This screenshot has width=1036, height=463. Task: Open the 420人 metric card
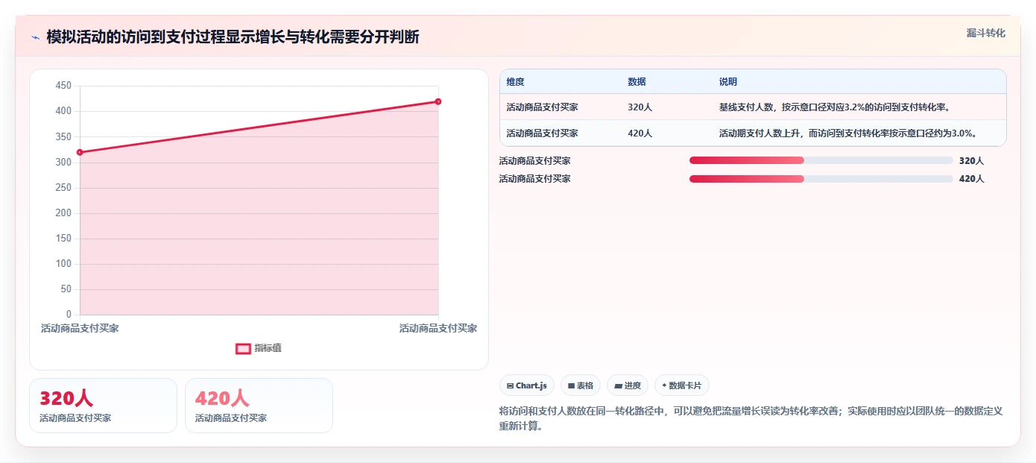click(x=259, y=405)
